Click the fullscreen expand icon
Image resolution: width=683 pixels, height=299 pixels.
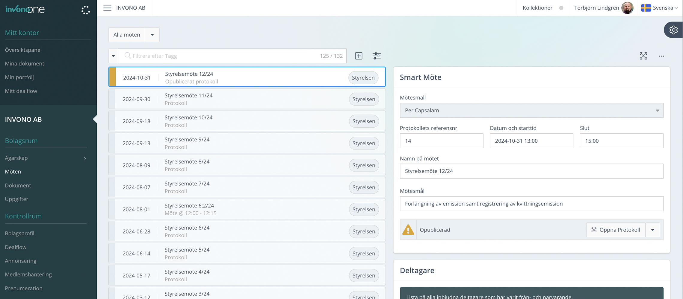click(x=643, y=56)
